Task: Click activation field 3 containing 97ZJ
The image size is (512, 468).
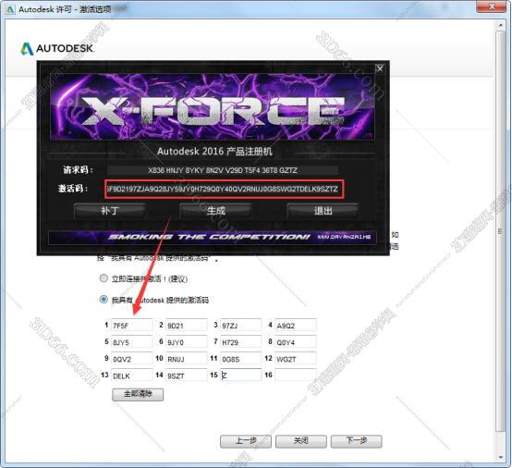Action: [241, 326]
